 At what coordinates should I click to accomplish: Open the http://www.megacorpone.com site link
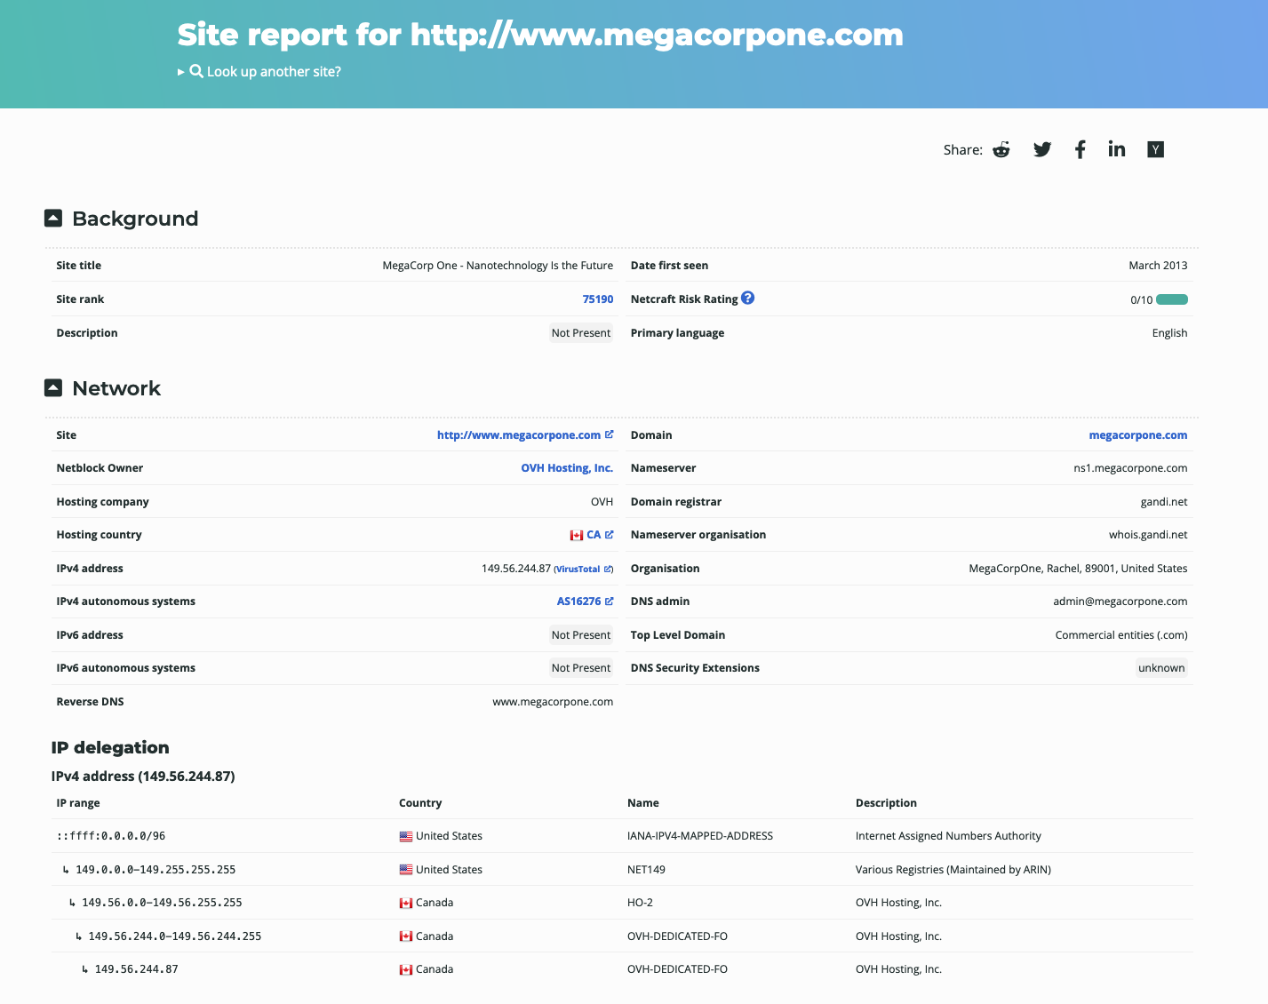[518, 435]
